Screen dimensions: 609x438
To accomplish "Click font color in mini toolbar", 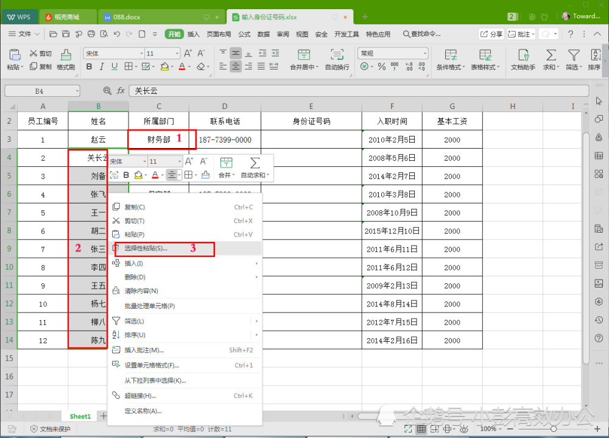I will click(x=155, y=175).
